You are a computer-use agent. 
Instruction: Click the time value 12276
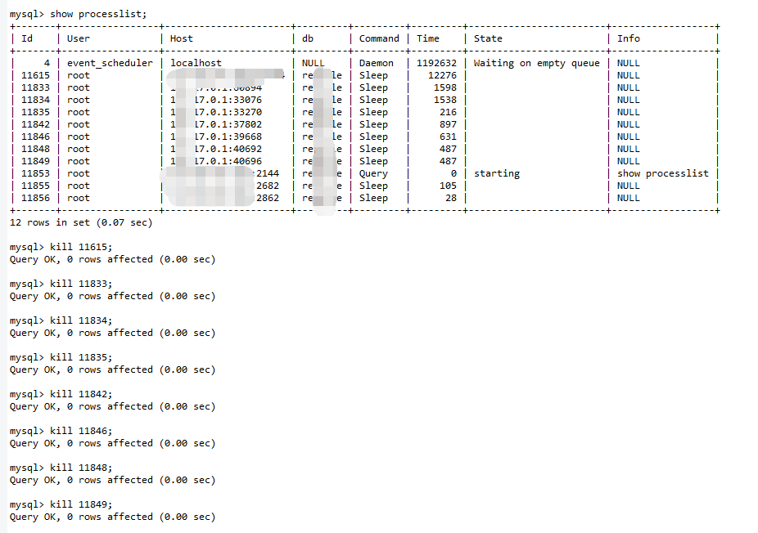click(442, 75)
